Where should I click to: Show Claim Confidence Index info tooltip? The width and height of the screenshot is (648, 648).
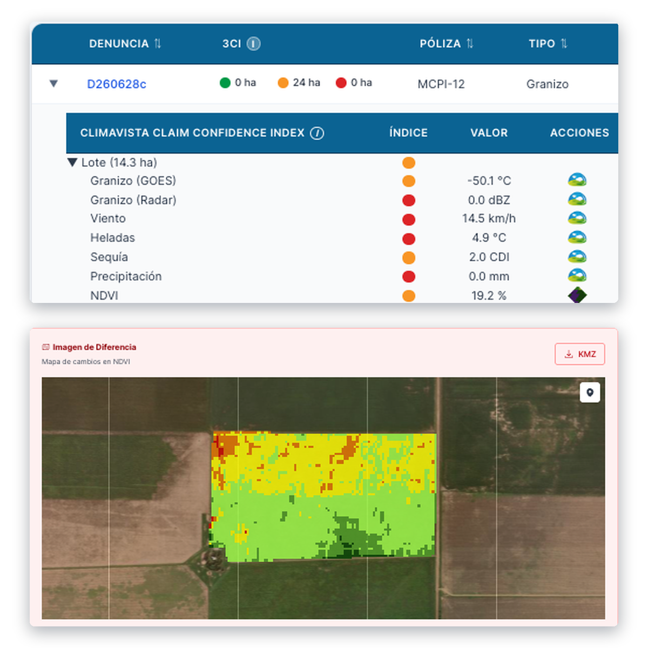pos(317,133)
